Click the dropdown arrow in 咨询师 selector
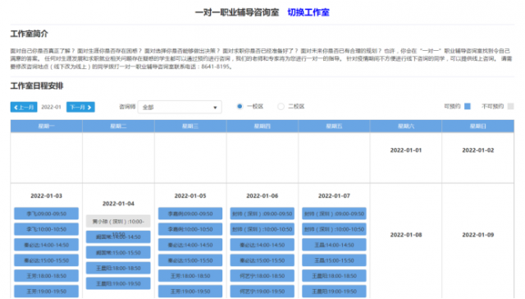 pyautogui.click(x=215, y=108)
